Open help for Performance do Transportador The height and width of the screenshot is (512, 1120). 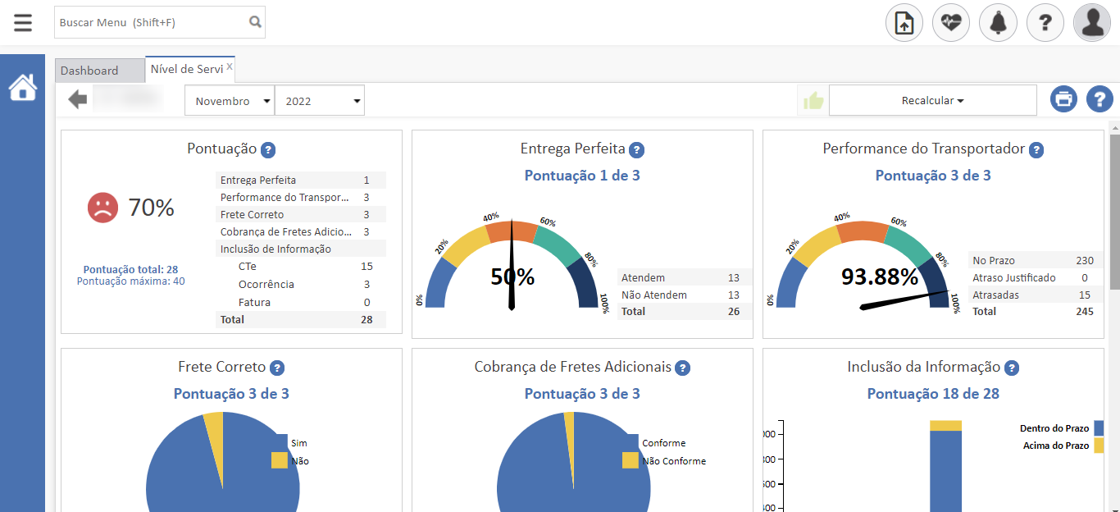tap(1036, 150)
